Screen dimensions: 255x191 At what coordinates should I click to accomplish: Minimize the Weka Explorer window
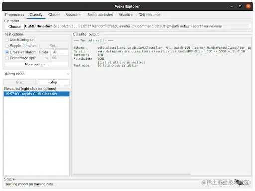[x=232, y=6]
